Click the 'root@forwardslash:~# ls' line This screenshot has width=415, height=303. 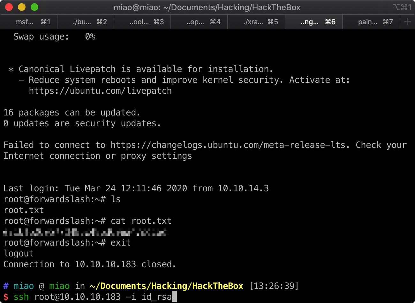pos(62,199)
